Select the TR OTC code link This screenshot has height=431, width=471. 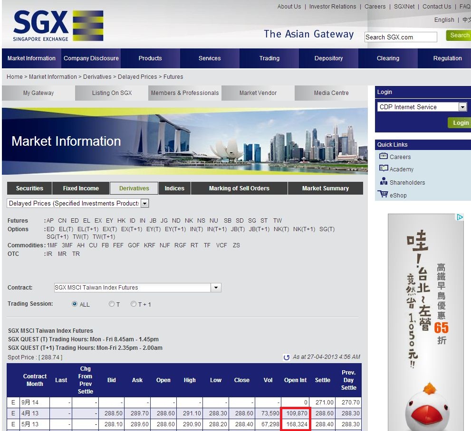click(x=76, y=254)
